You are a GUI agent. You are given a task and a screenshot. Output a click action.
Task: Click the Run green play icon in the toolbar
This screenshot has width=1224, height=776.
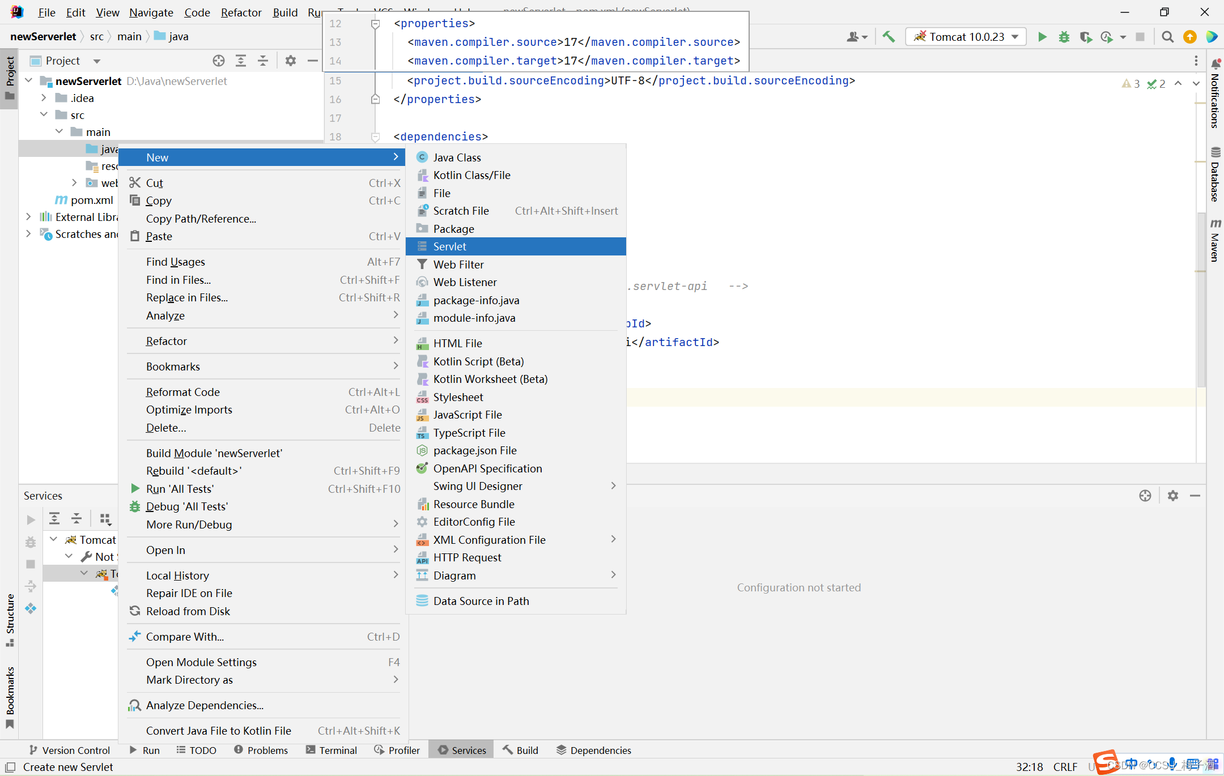coord(1042,37)
